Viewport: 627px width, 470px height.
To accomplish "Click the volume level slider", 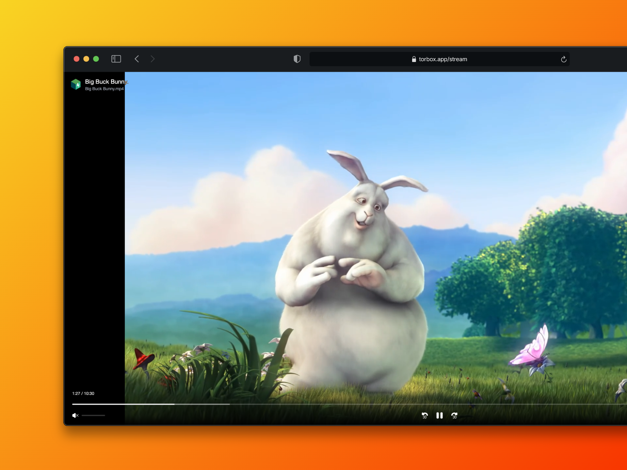I will click(x=93, y=415).
